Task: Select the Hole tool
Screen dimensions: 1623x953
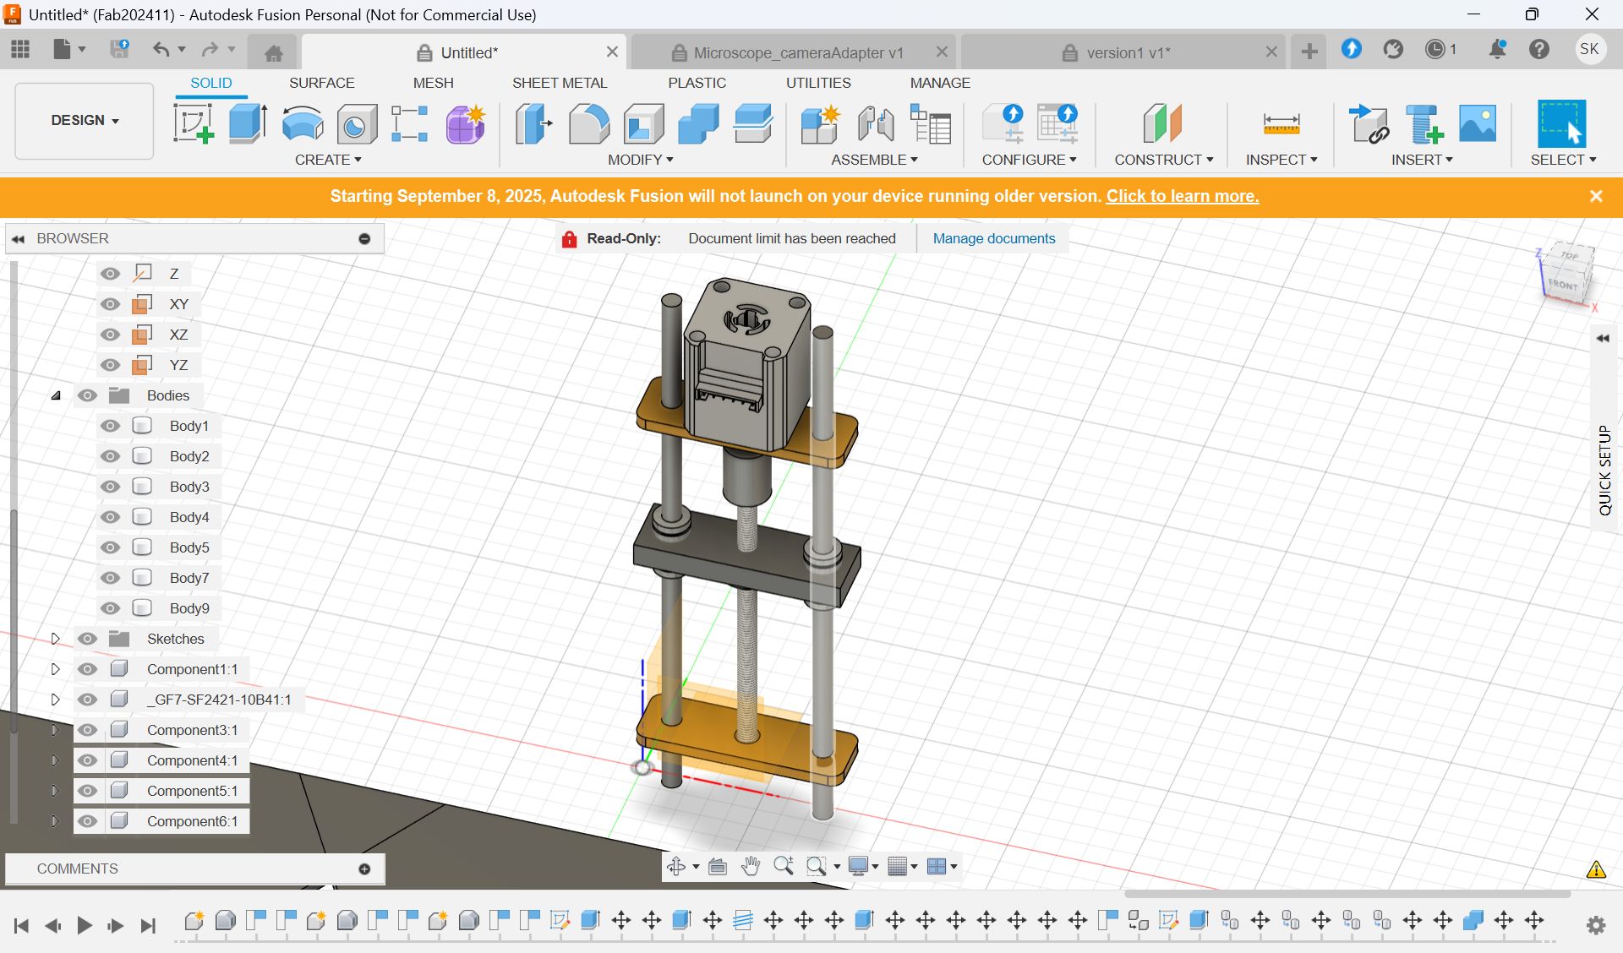Action: (357, 124)
